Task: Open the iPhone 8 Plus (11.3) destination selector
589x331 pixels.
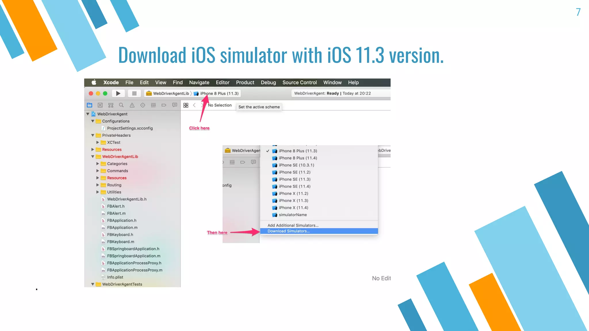Action: (216, 93)
